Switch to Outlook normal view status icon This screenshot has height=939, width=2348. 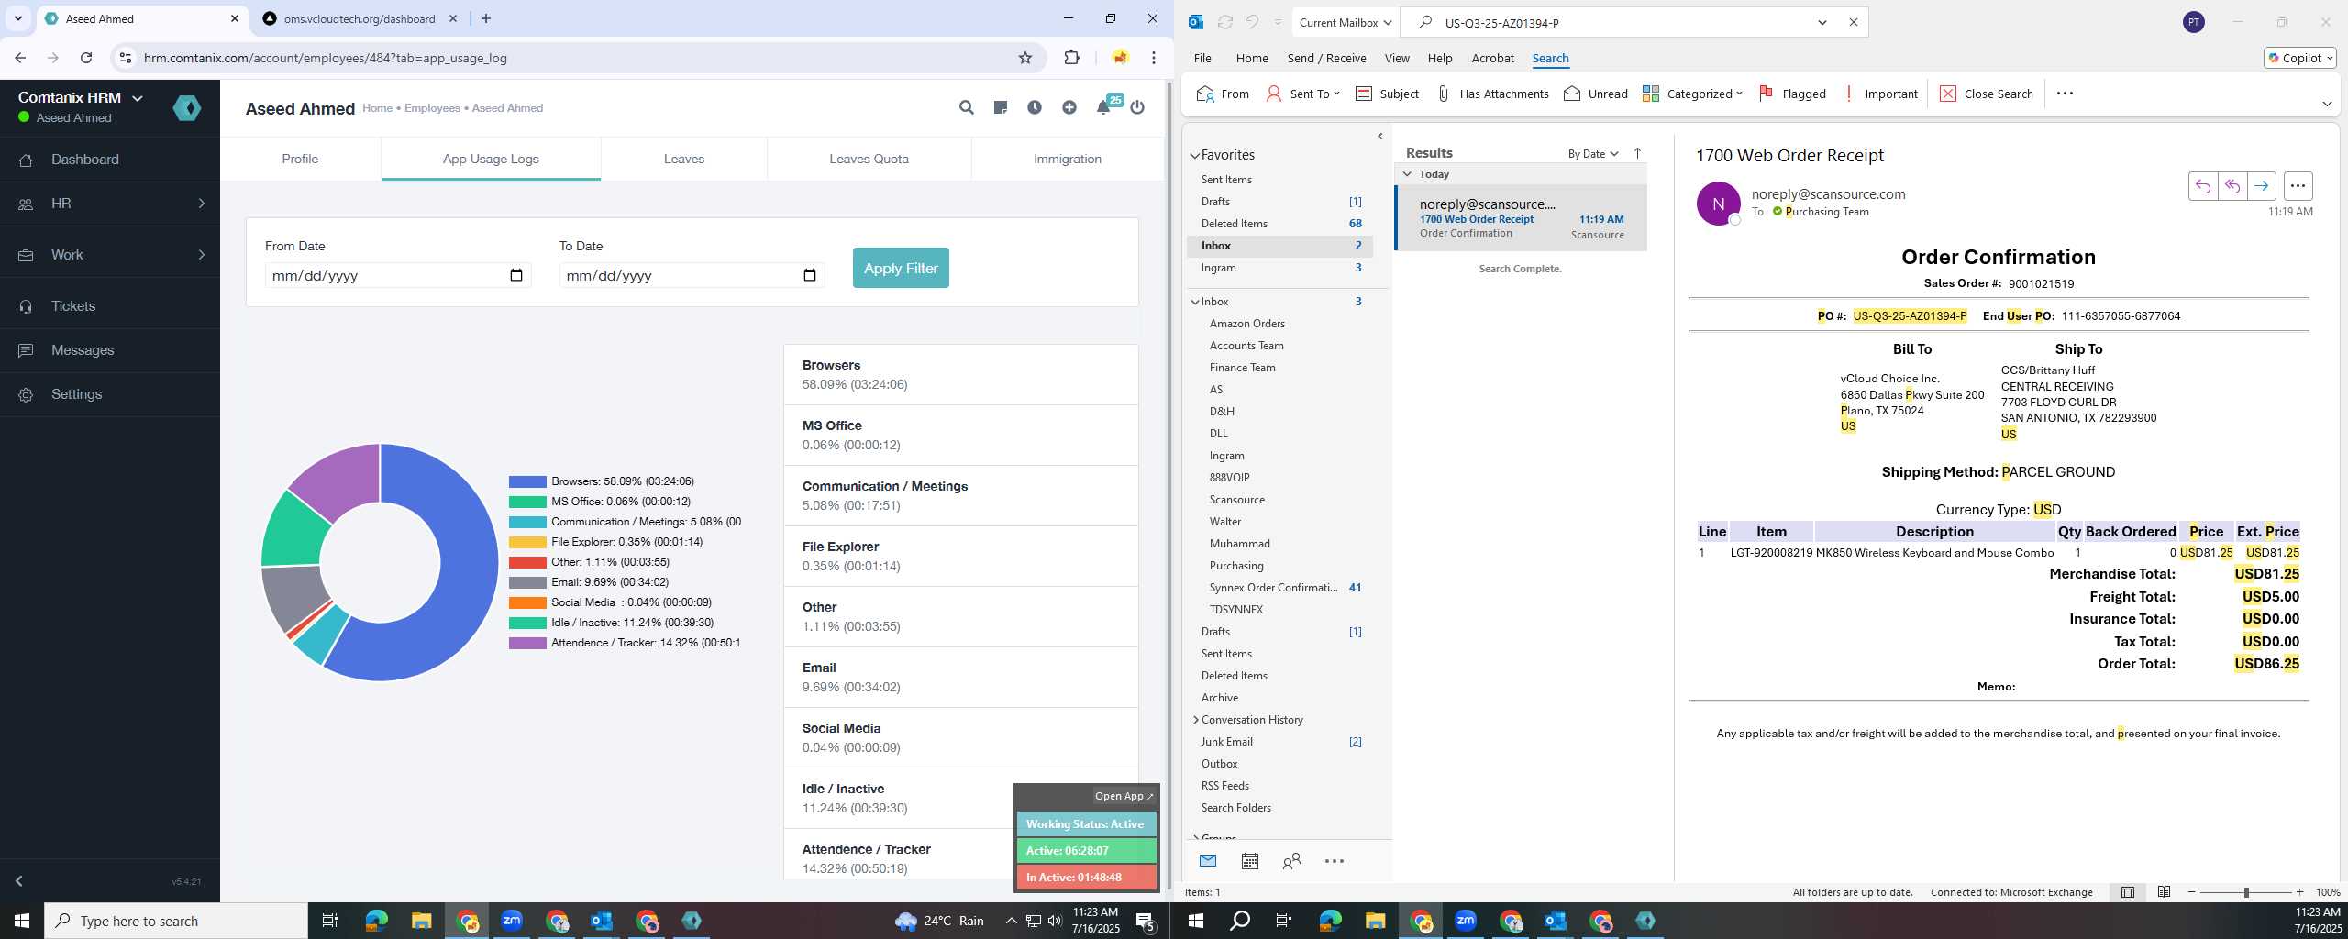coord(2128,892)
